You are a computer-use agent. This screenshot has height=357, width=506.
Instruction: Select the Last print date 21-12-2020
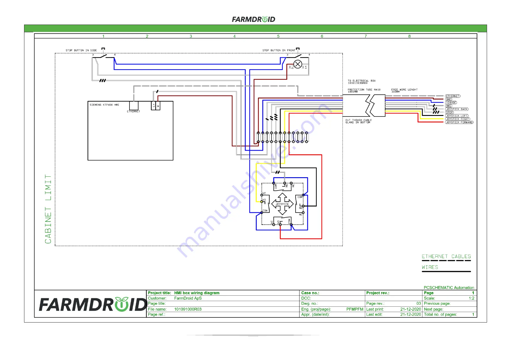tap(411, 309)
